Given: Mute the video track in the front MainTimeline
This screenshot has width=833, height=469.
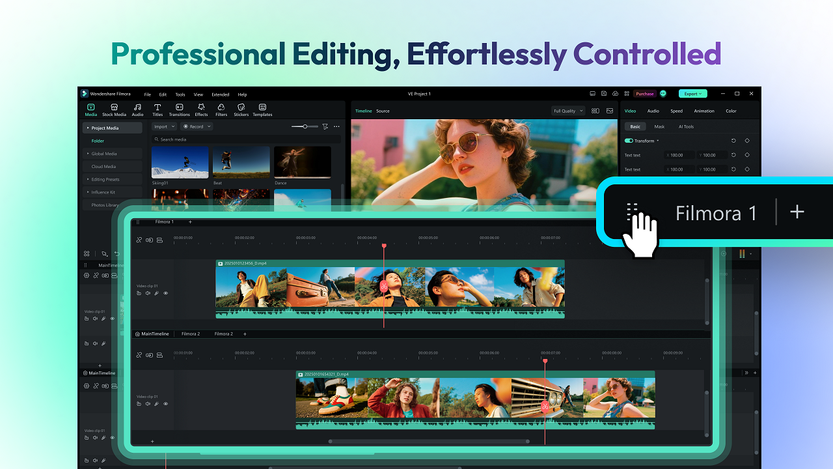Looking at the screenshot, I should (148, 404).
